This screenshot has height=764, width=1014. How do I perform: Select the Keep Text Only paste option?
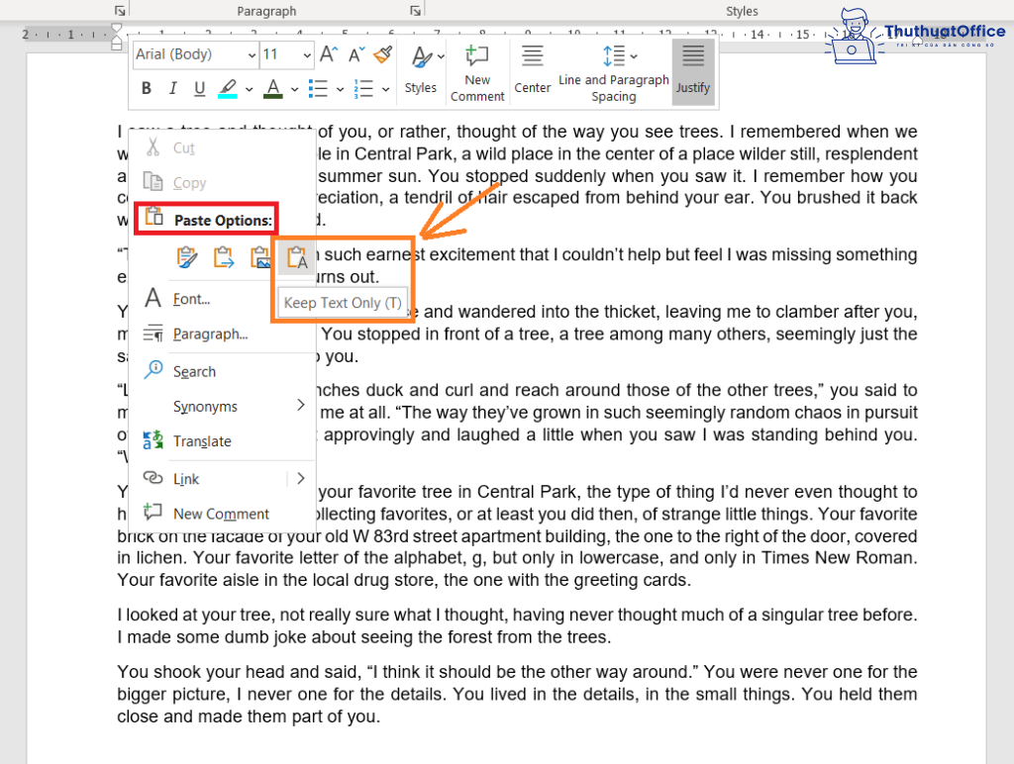[297, 257]
